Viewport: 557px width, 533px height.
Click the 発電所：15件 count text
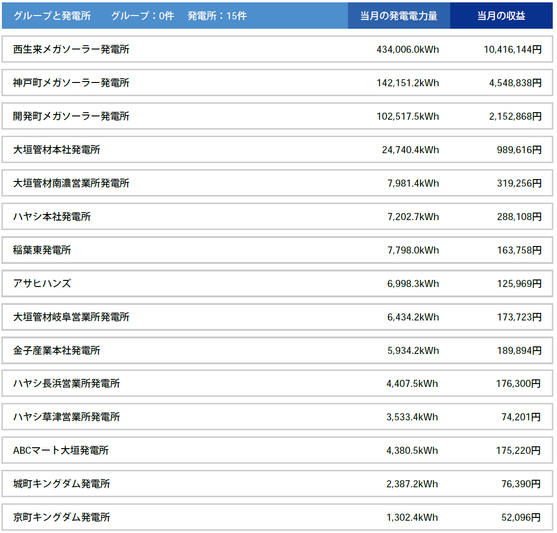click(217, 16)
